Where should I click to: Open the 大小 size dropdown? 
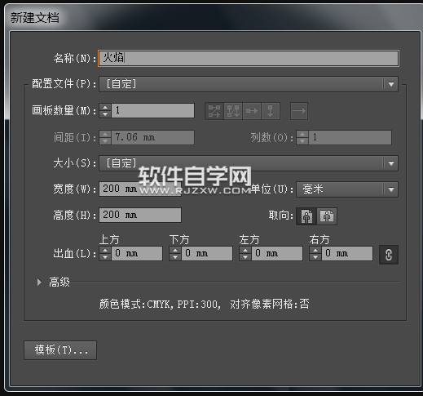coord(249,163)
